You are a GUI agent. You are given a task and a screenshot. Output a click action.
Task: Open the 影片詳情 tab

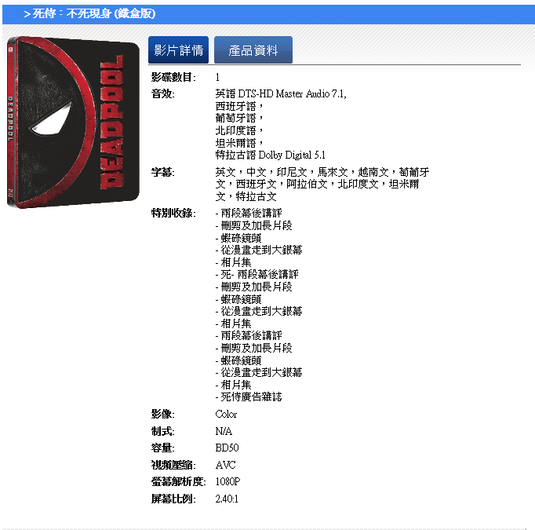click(178, 49)
